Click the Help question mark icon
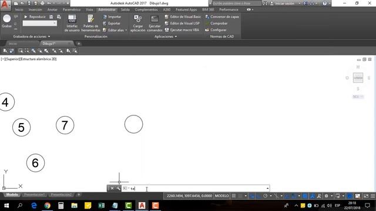Viewport: 376px width, 211px height. (324, 4)
